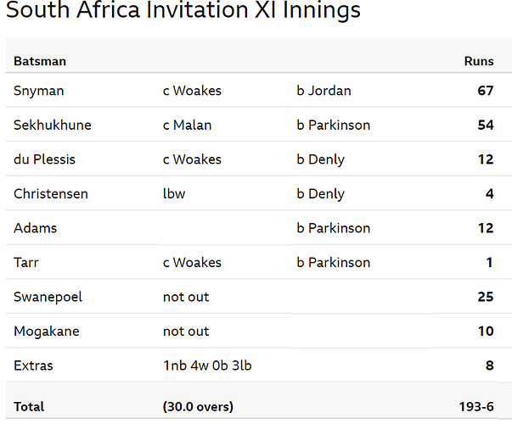Click the 'c Malan' dismissal text
The height and width of the screenshot is (424, 512).
187,126
